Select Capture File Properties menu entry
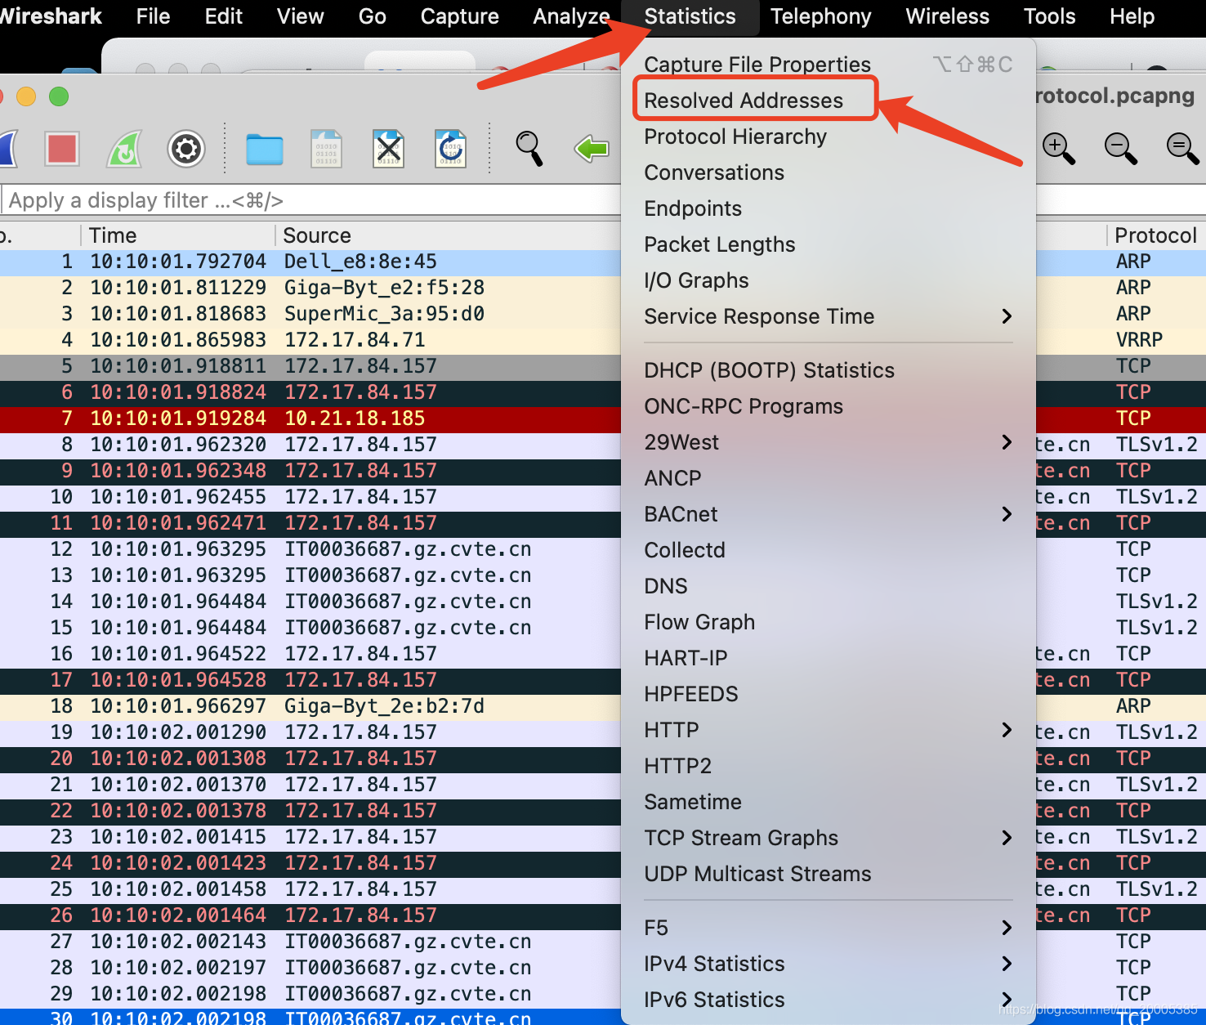Image resolution: width=1206 pixels, height=1025 pixels. tap(829, 65)
